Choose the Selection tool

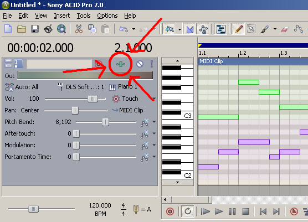(x=251, y=29)
